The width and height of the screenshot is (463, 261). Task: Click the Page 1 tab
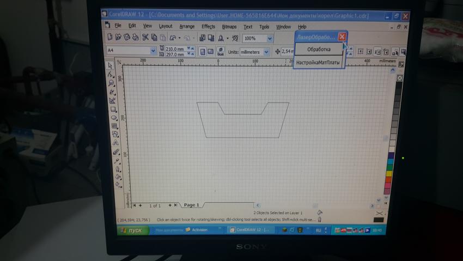click(191, 205)
